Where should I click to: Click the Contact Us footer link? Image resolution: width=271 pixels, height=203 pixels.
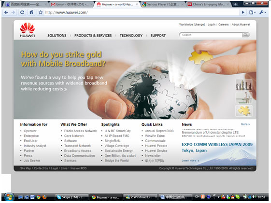(41, 168)
